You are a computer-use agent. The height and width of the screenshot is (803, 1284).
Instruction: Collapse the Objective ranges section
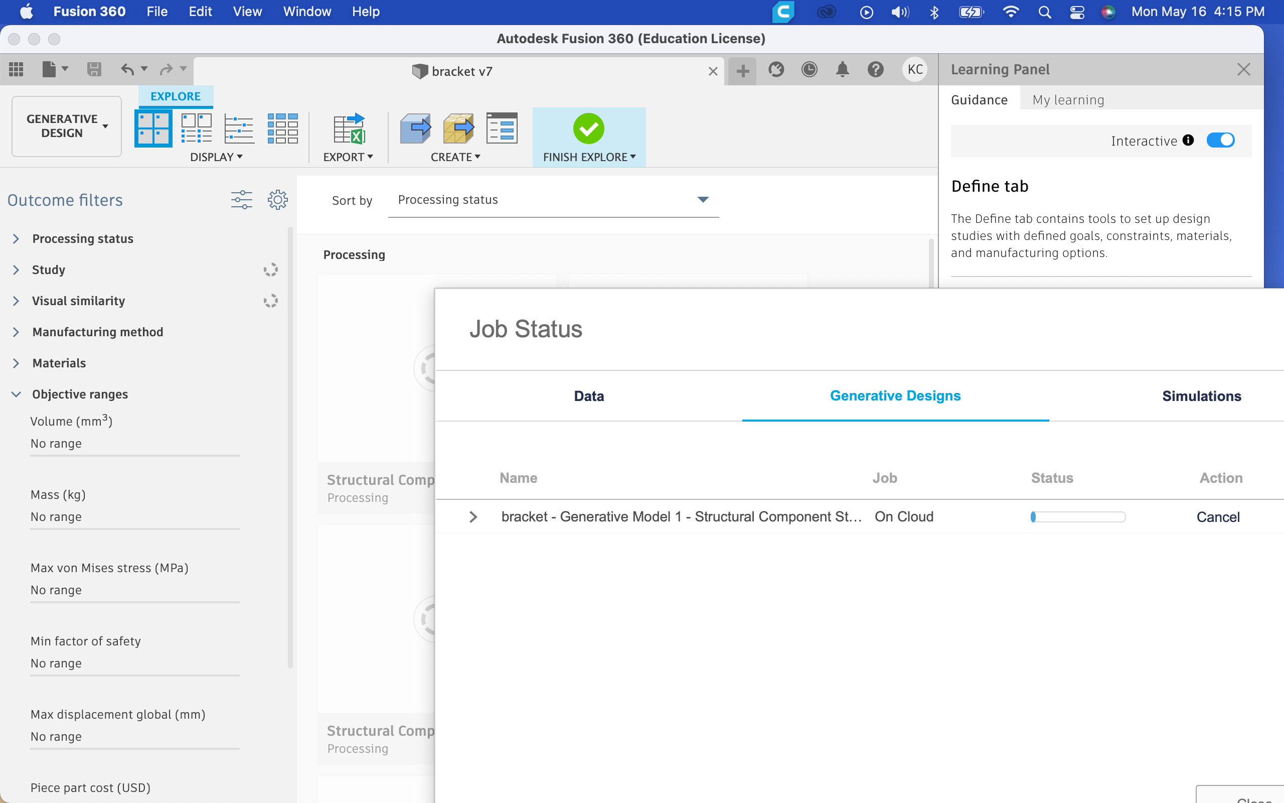16,394
